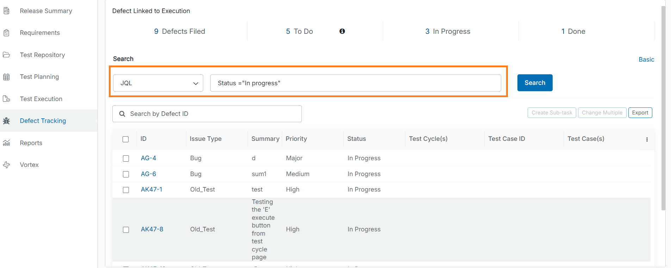
Task: Click the Defect Tracking bug icon
Action: [x=6, y=121]
